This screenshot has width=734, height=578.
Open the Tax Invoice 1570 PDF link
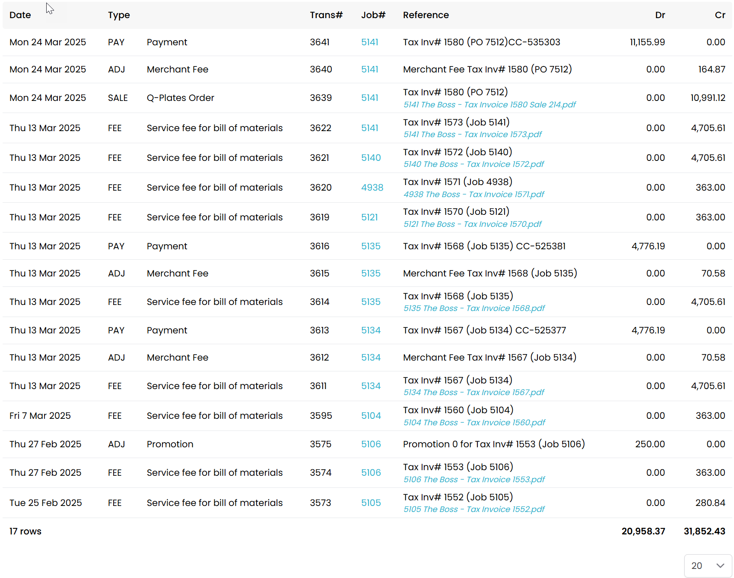pos(472,224)
